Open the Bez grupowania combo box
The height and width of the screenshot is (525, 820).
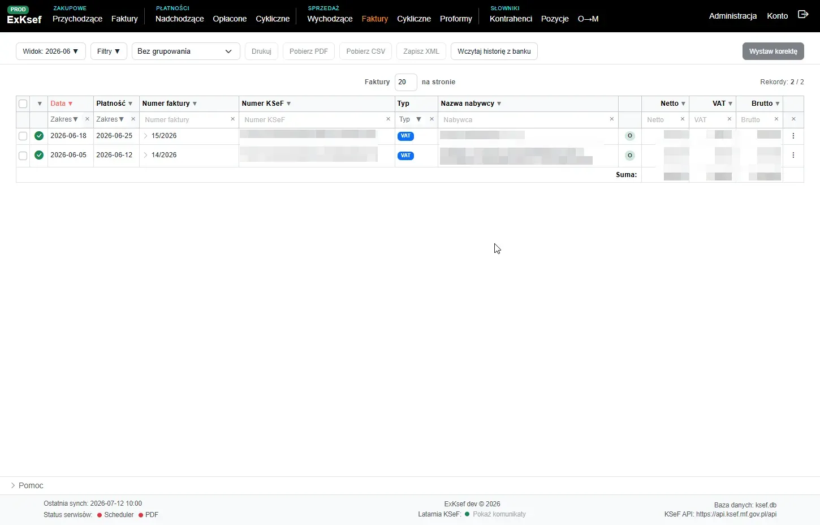coord(186,51)
